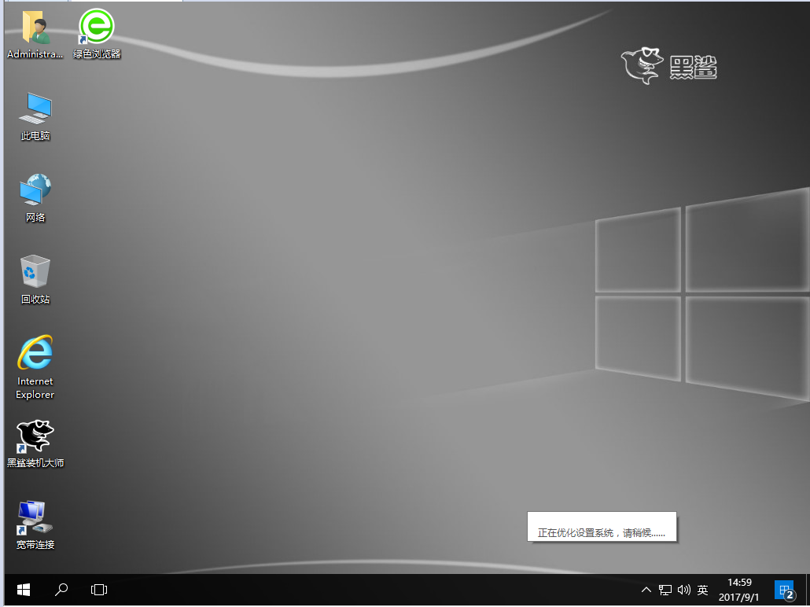Open the clock showing 14:59

pyautogui.click(x=739, y=590)
